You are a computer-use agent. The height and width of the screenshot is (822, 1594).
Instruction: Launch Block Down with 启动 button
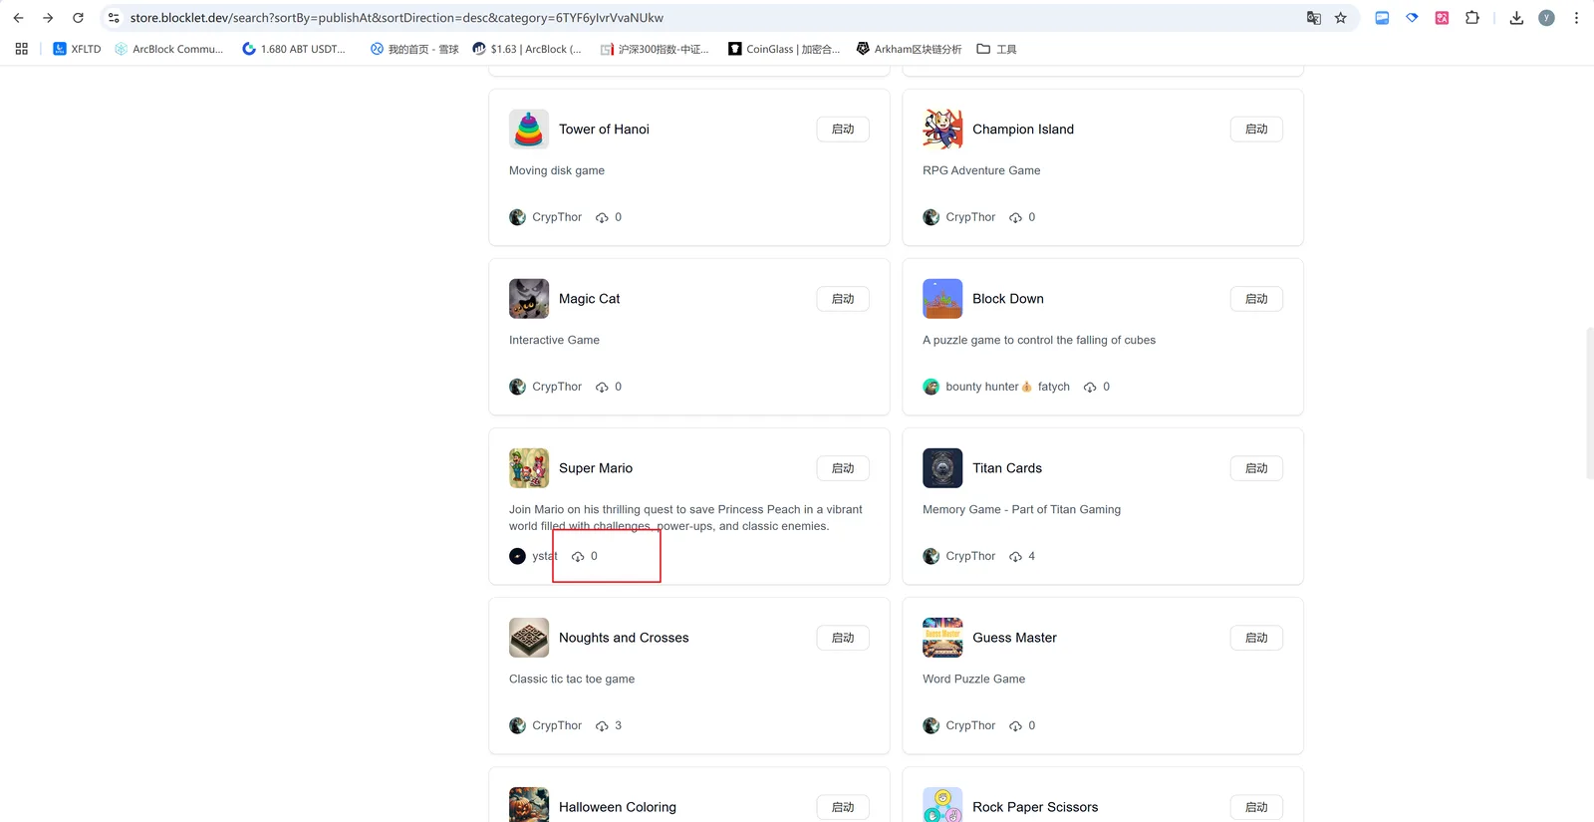pyautogui.click(x=1256, y=299)
